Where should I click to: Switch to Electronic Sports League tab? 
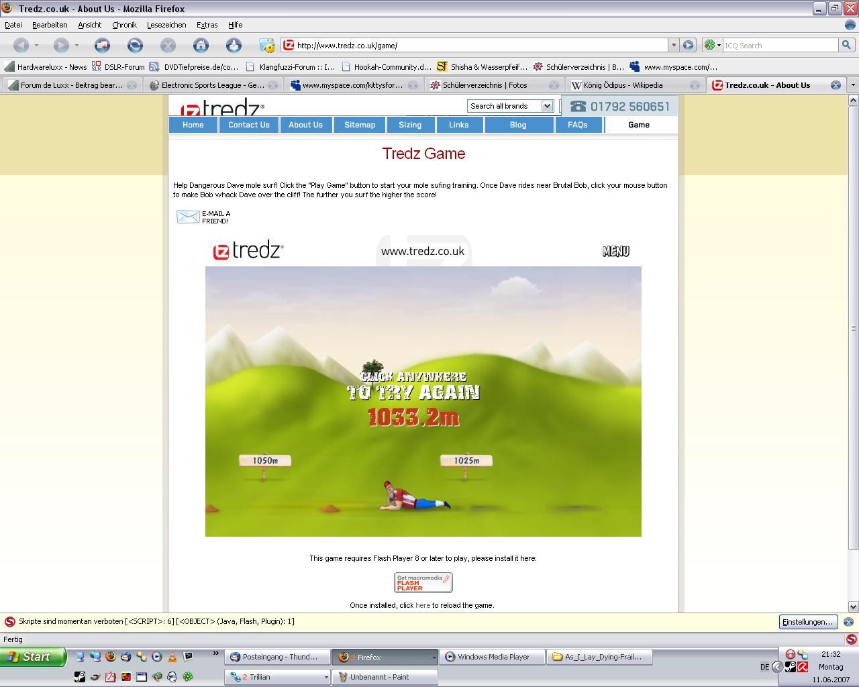[213, 85]
